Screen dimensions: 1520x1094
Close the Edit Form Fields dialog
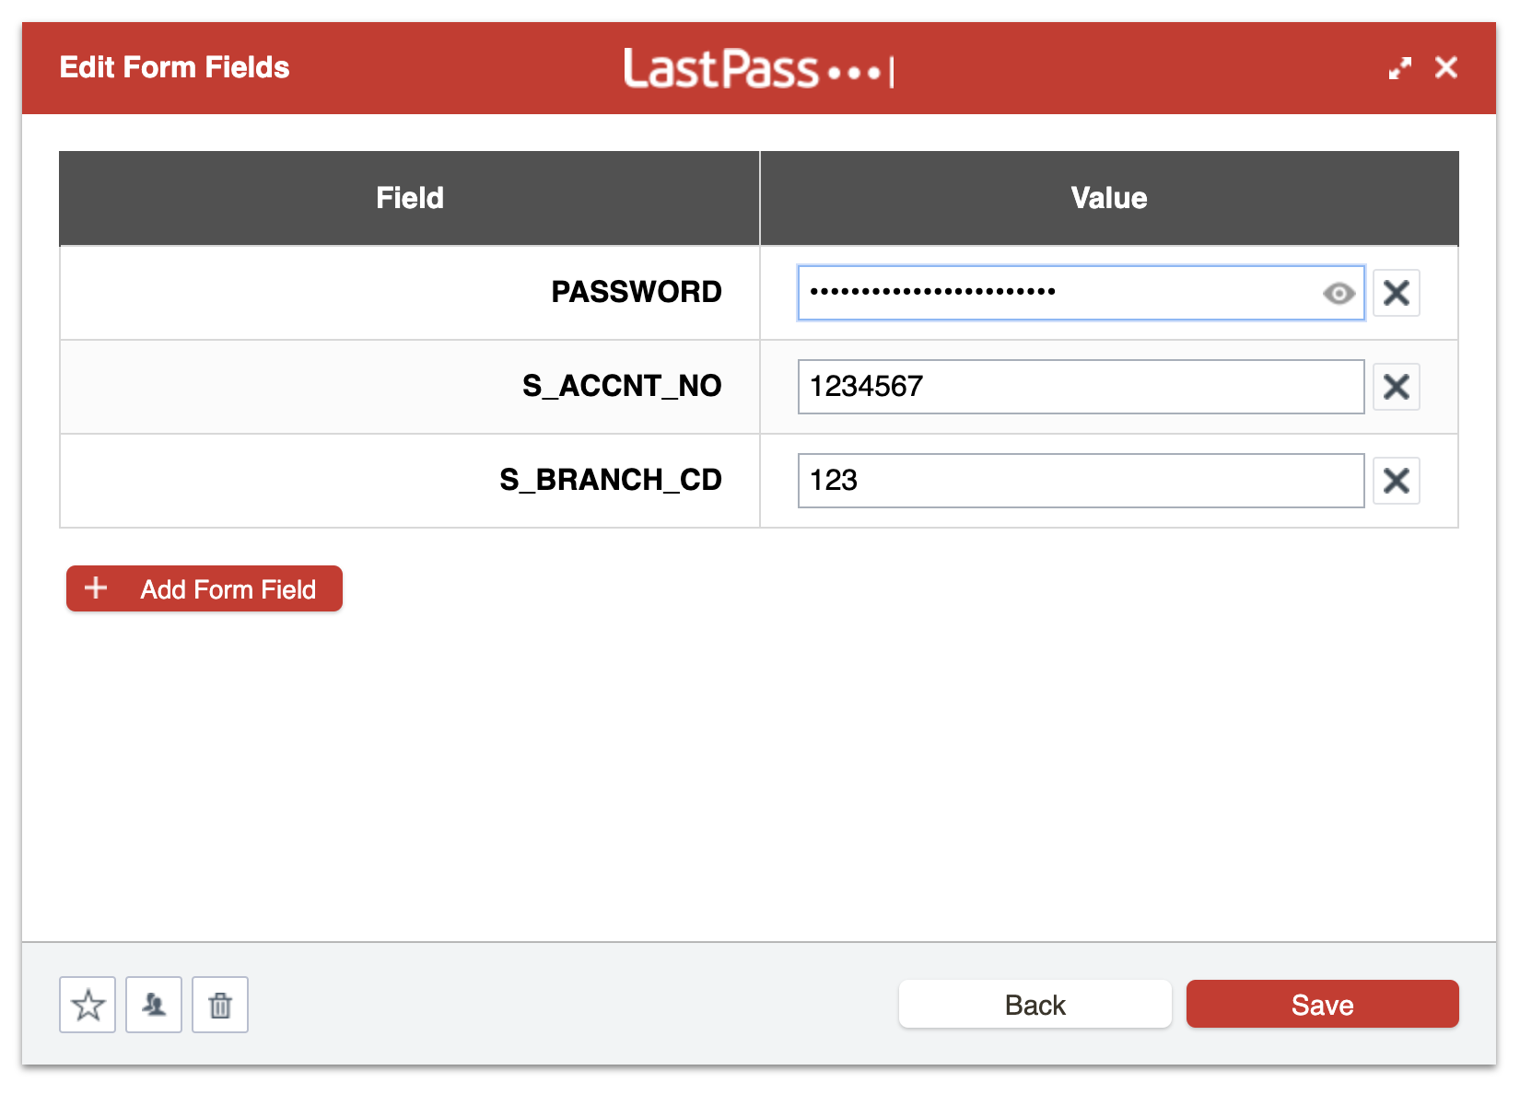1446,67
